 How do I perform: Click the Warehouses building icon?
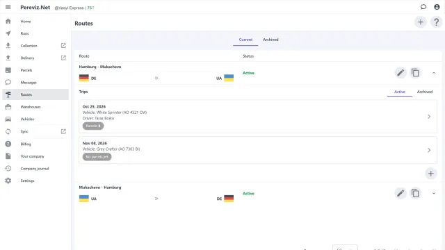coord(8,107)
